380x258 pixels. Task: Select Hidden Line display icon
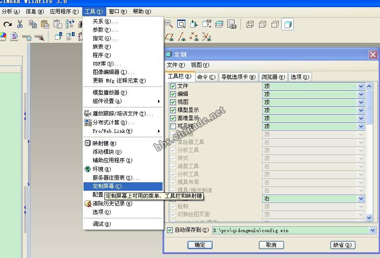point(263,24)
